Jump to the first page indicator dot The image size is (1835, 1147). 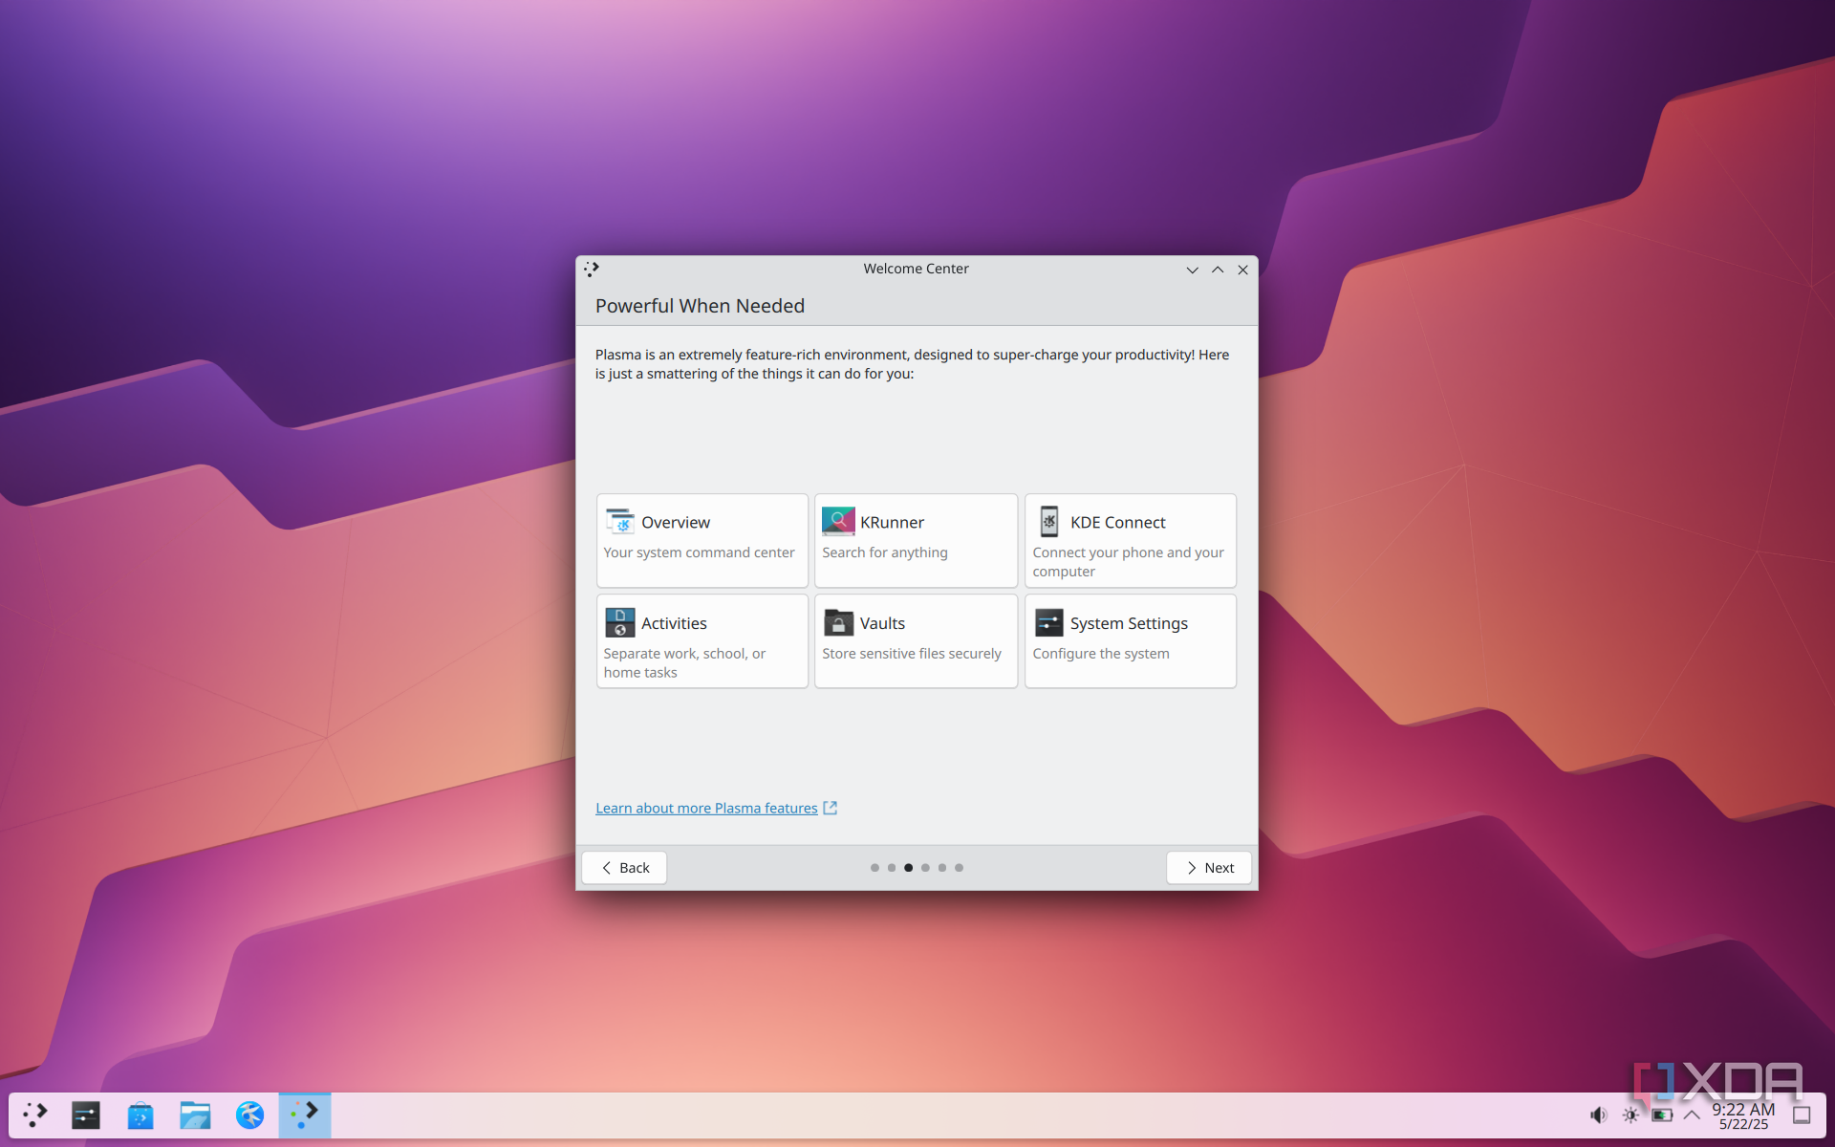point(874,868)
